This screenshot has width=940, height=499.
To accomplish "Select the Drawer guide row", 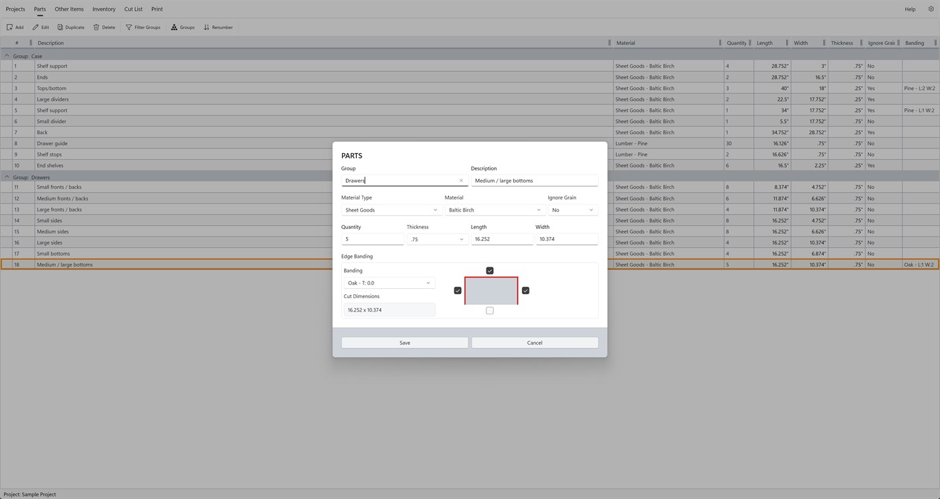I will coord(470,143).
